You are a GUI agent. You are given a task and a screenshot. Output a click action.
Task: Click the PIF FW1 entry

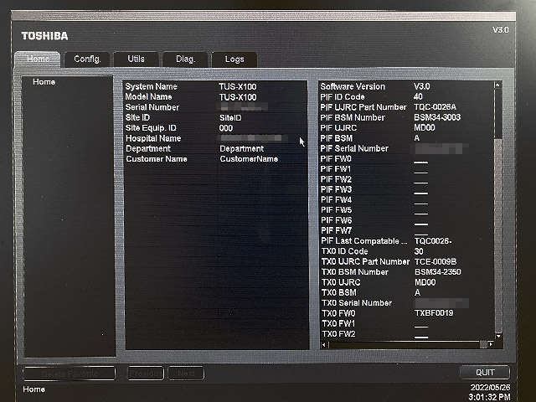click(407, 169)
